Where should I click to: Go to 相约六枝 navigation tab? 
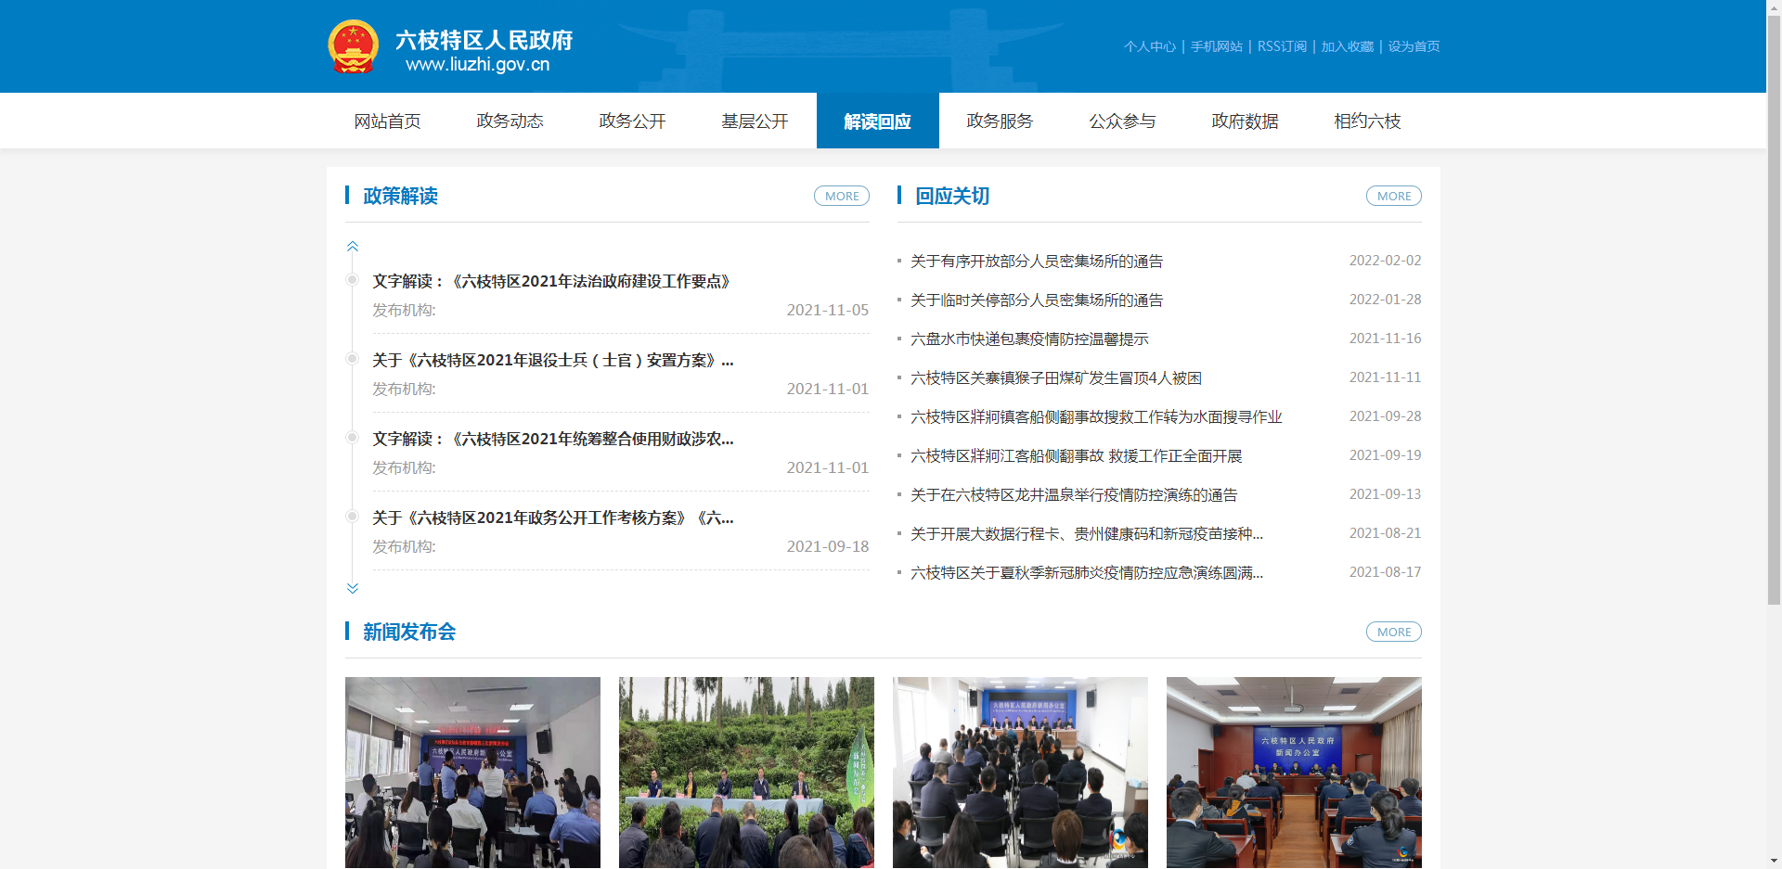pos(1367,121)
